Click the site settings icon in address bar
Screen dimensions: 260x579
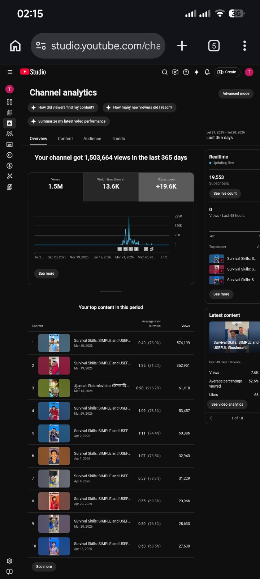(x=41, y=46)
